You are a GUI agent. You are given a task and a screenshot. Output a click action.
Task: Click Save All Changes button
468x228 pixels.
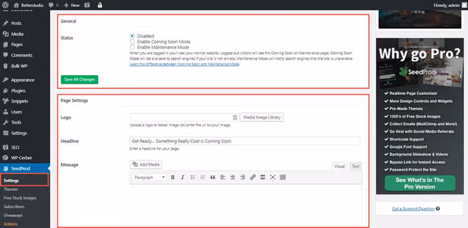coord(79,80)
